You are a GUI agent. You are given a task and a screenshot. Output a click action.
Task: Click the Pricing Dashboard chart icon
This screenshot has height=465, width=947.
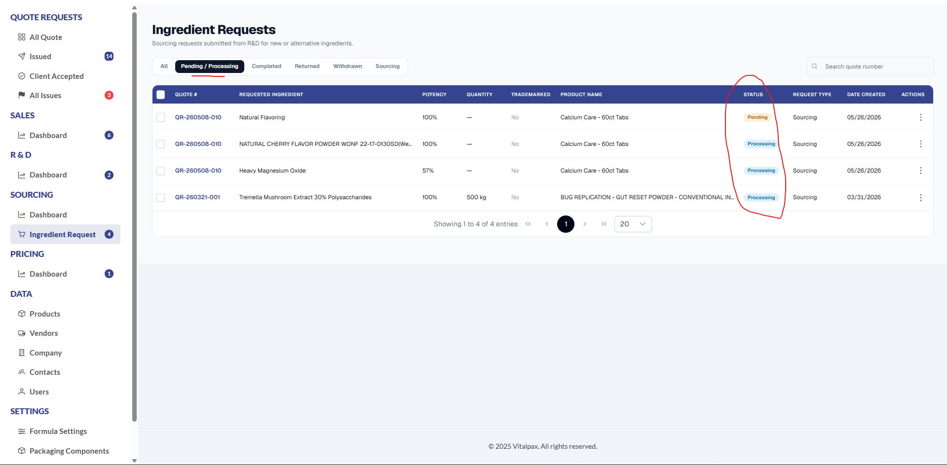point(22,274)
